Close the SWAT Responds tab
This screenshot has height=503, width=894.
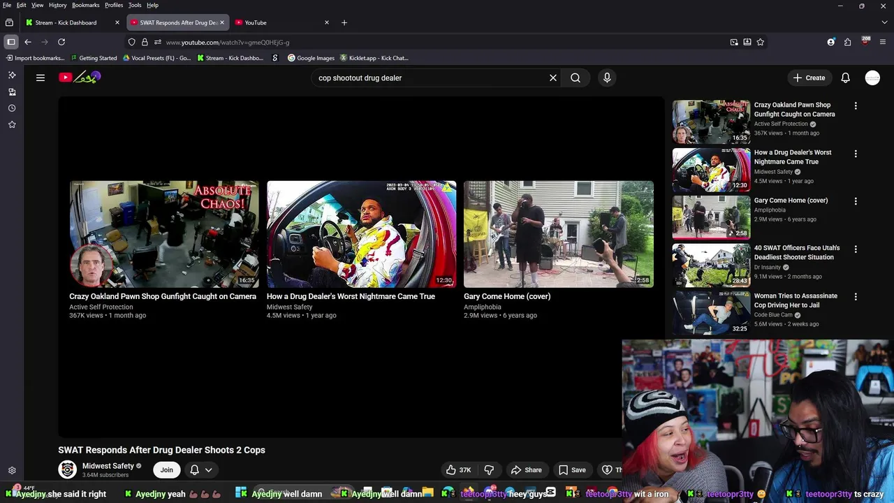pos(222,22)
